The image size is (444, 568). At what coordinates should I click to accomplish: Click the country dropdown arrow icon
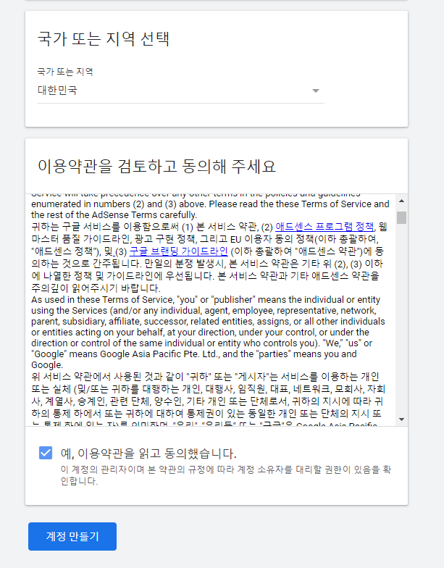point(316,91)
